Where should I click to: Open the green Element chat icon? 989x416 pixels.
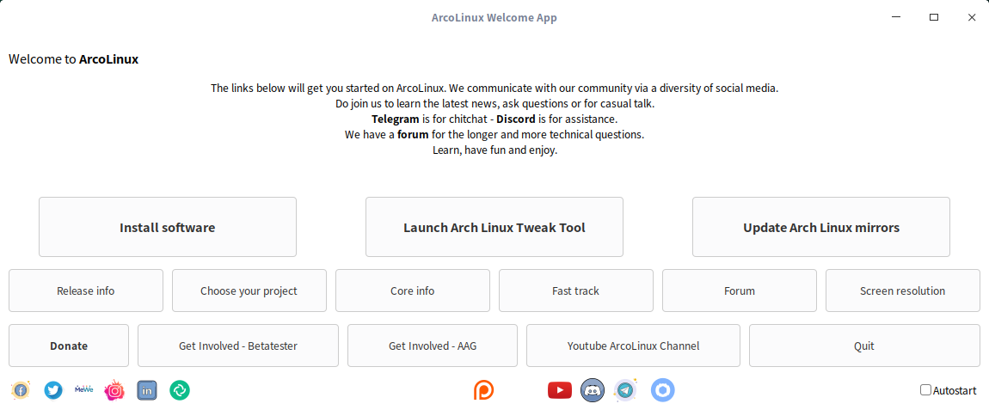180,390
